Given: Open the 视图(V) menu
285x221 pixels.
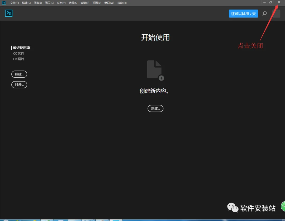Looking at the screenshot, I should pyautogui.click(x=97, y=3).
